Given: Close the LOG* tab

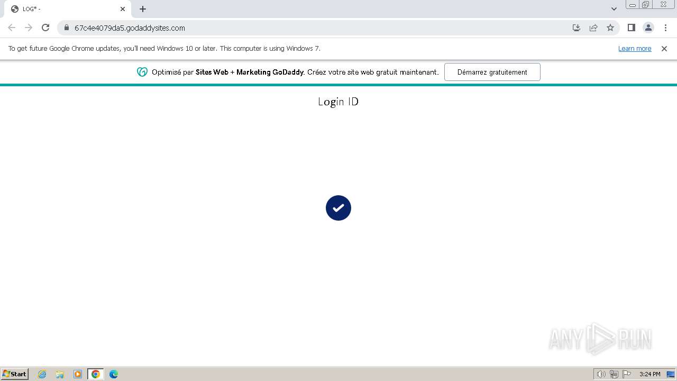Looking at the screenshot, I should [x=123, y=9].
